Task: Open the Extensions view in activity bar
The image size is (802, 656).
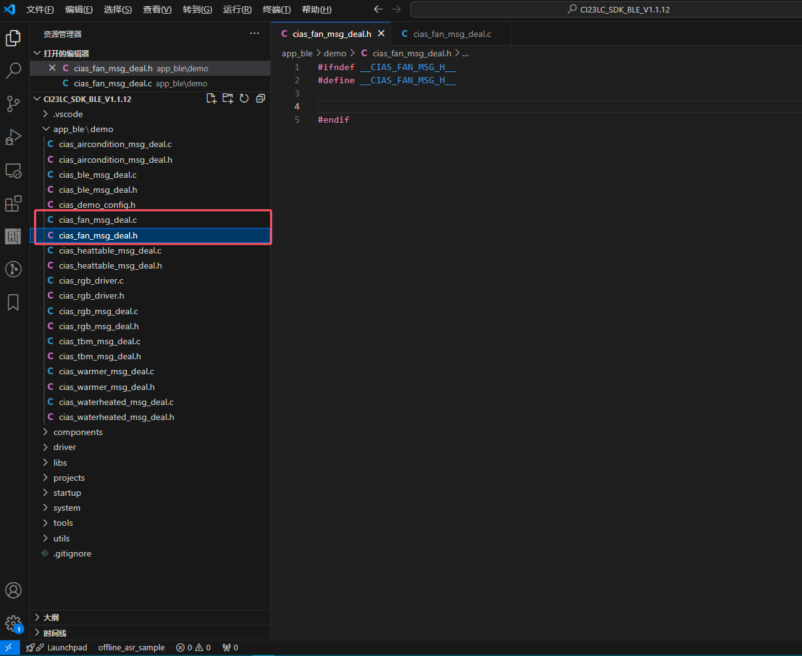Action: pos(13,203)
